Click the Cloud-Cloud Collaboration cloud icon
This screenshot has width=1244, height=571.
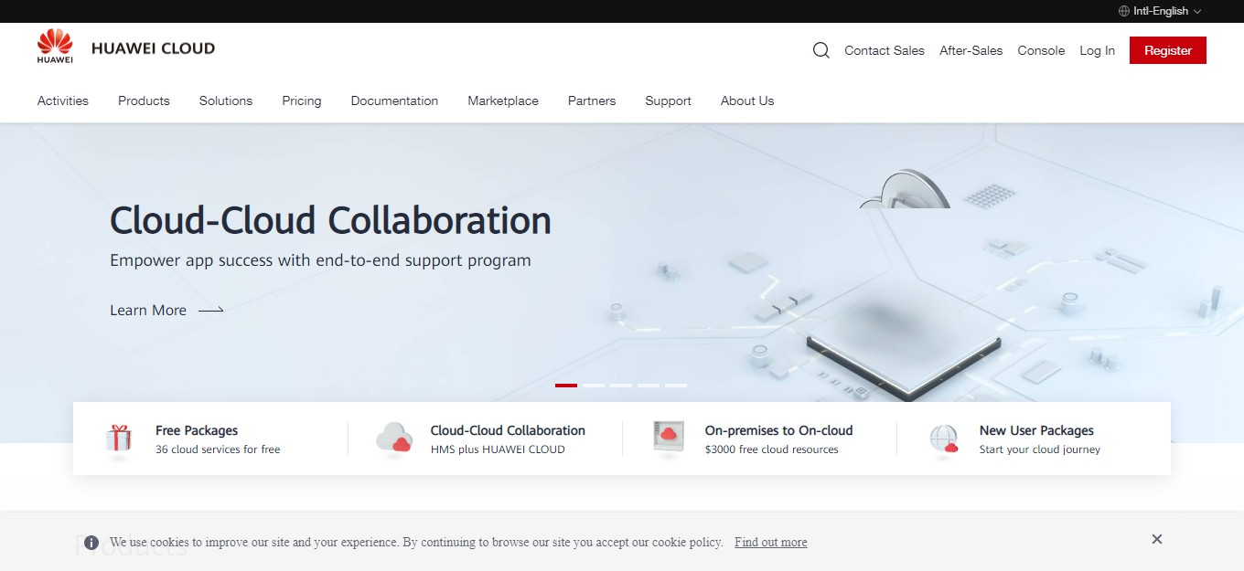(x=394, y=439)
